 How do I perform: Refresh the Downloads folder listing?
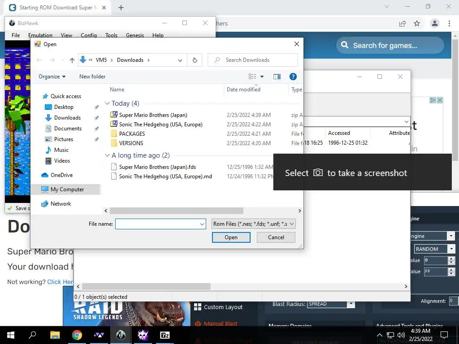click(x=195, y=60)
